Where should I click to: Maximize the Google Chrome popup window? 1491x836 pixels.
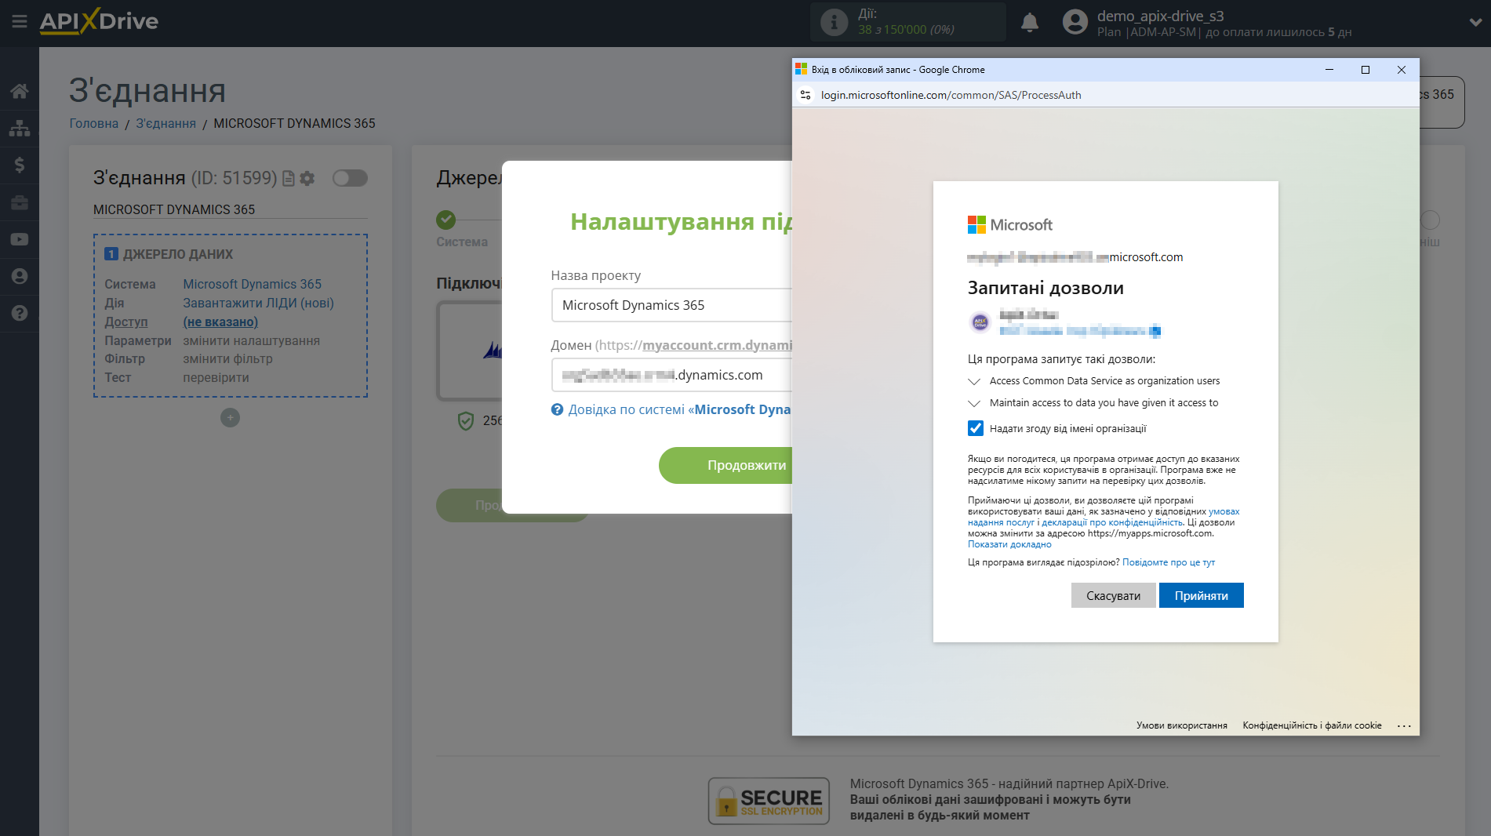(1366, 70)
